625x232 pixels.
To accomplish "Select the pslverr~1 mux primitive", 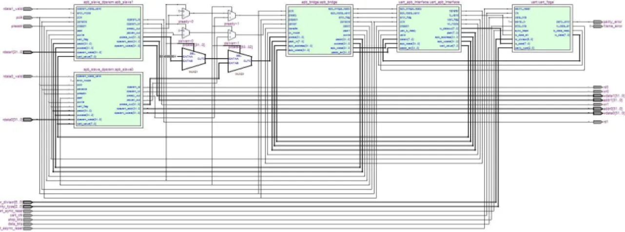I will click(232, 35).
